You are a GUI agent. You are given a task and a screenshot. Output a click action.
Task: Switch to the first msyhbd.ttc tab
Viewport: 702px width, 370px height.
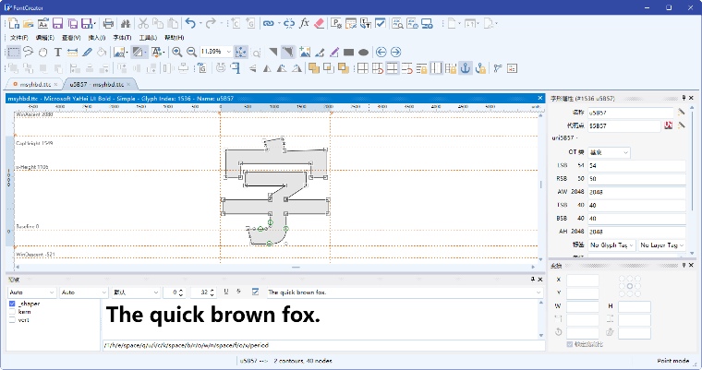[30, 83]
